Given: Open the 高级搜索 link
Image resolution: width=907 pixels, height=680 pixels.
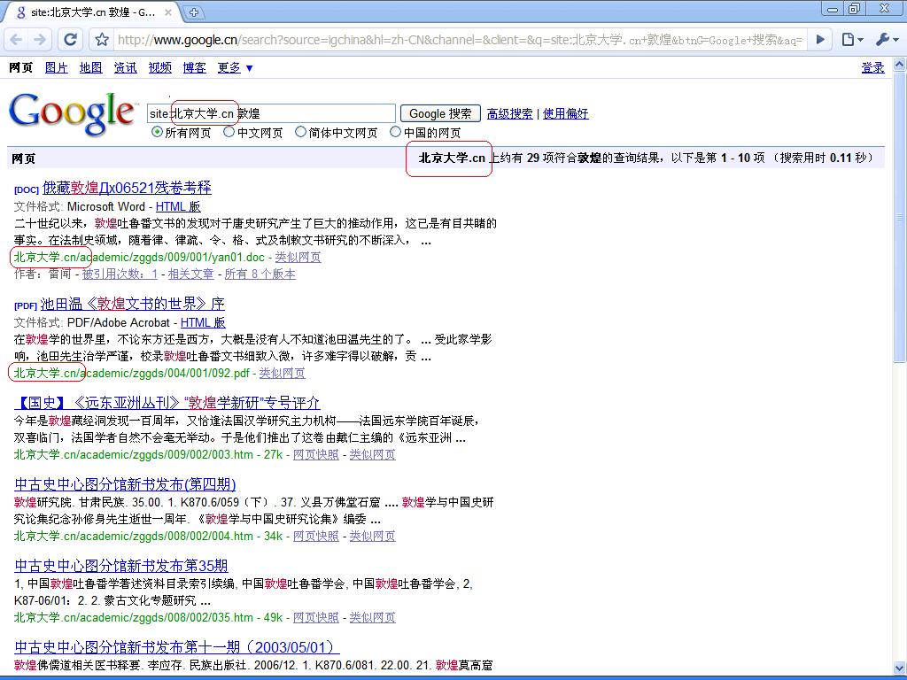Looking at the screenshot, I should click(509, 113).
